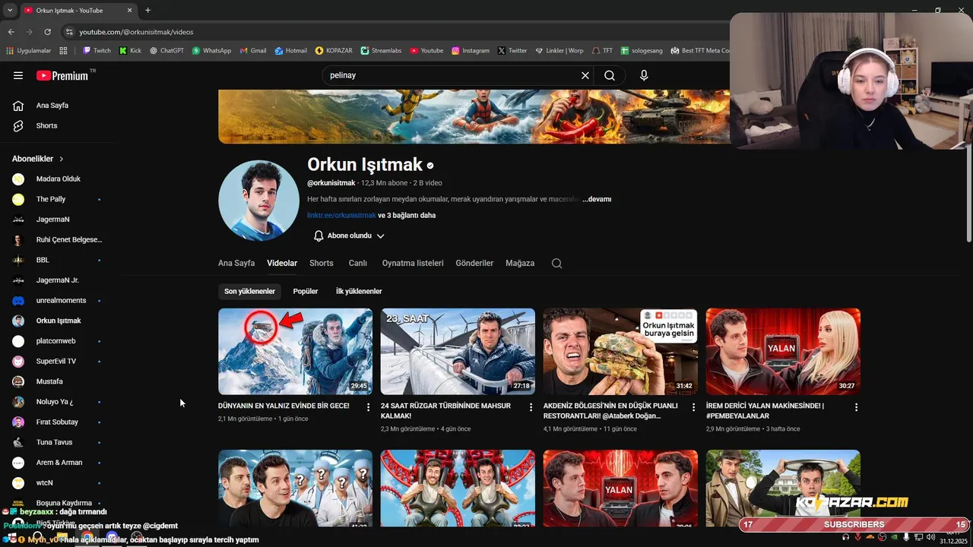Open the Streamlabs bookmark

(x=382, y=50)
